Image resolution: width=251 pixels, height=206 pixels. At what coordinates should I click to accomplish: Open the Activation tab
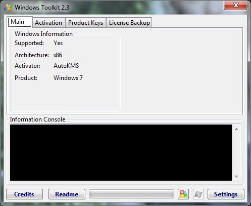tap(48, 23)
